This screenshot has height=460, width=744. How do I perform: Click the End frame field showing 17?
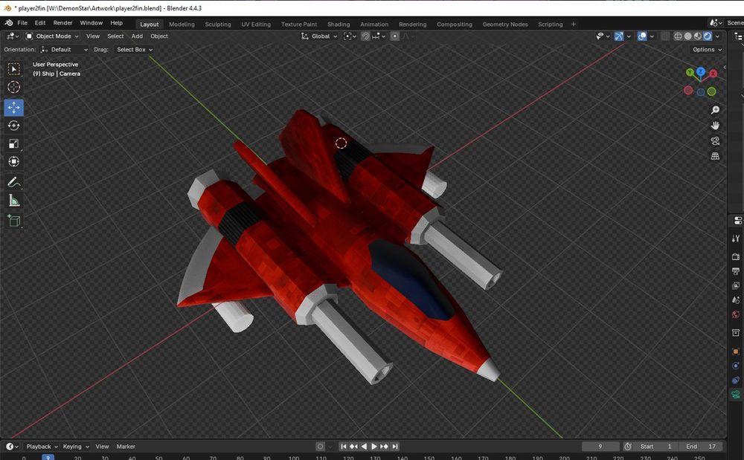(702, 447)
